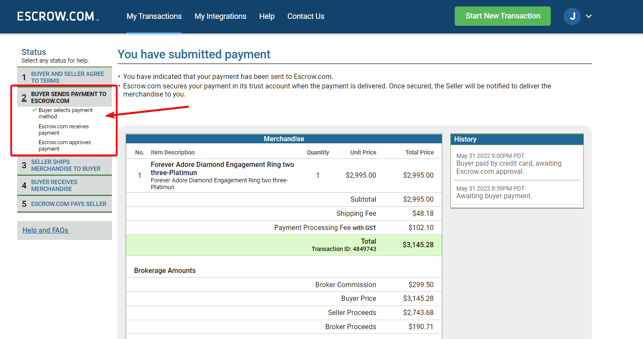Click Payment Processing Fee value $102.10

click(421, 227)
